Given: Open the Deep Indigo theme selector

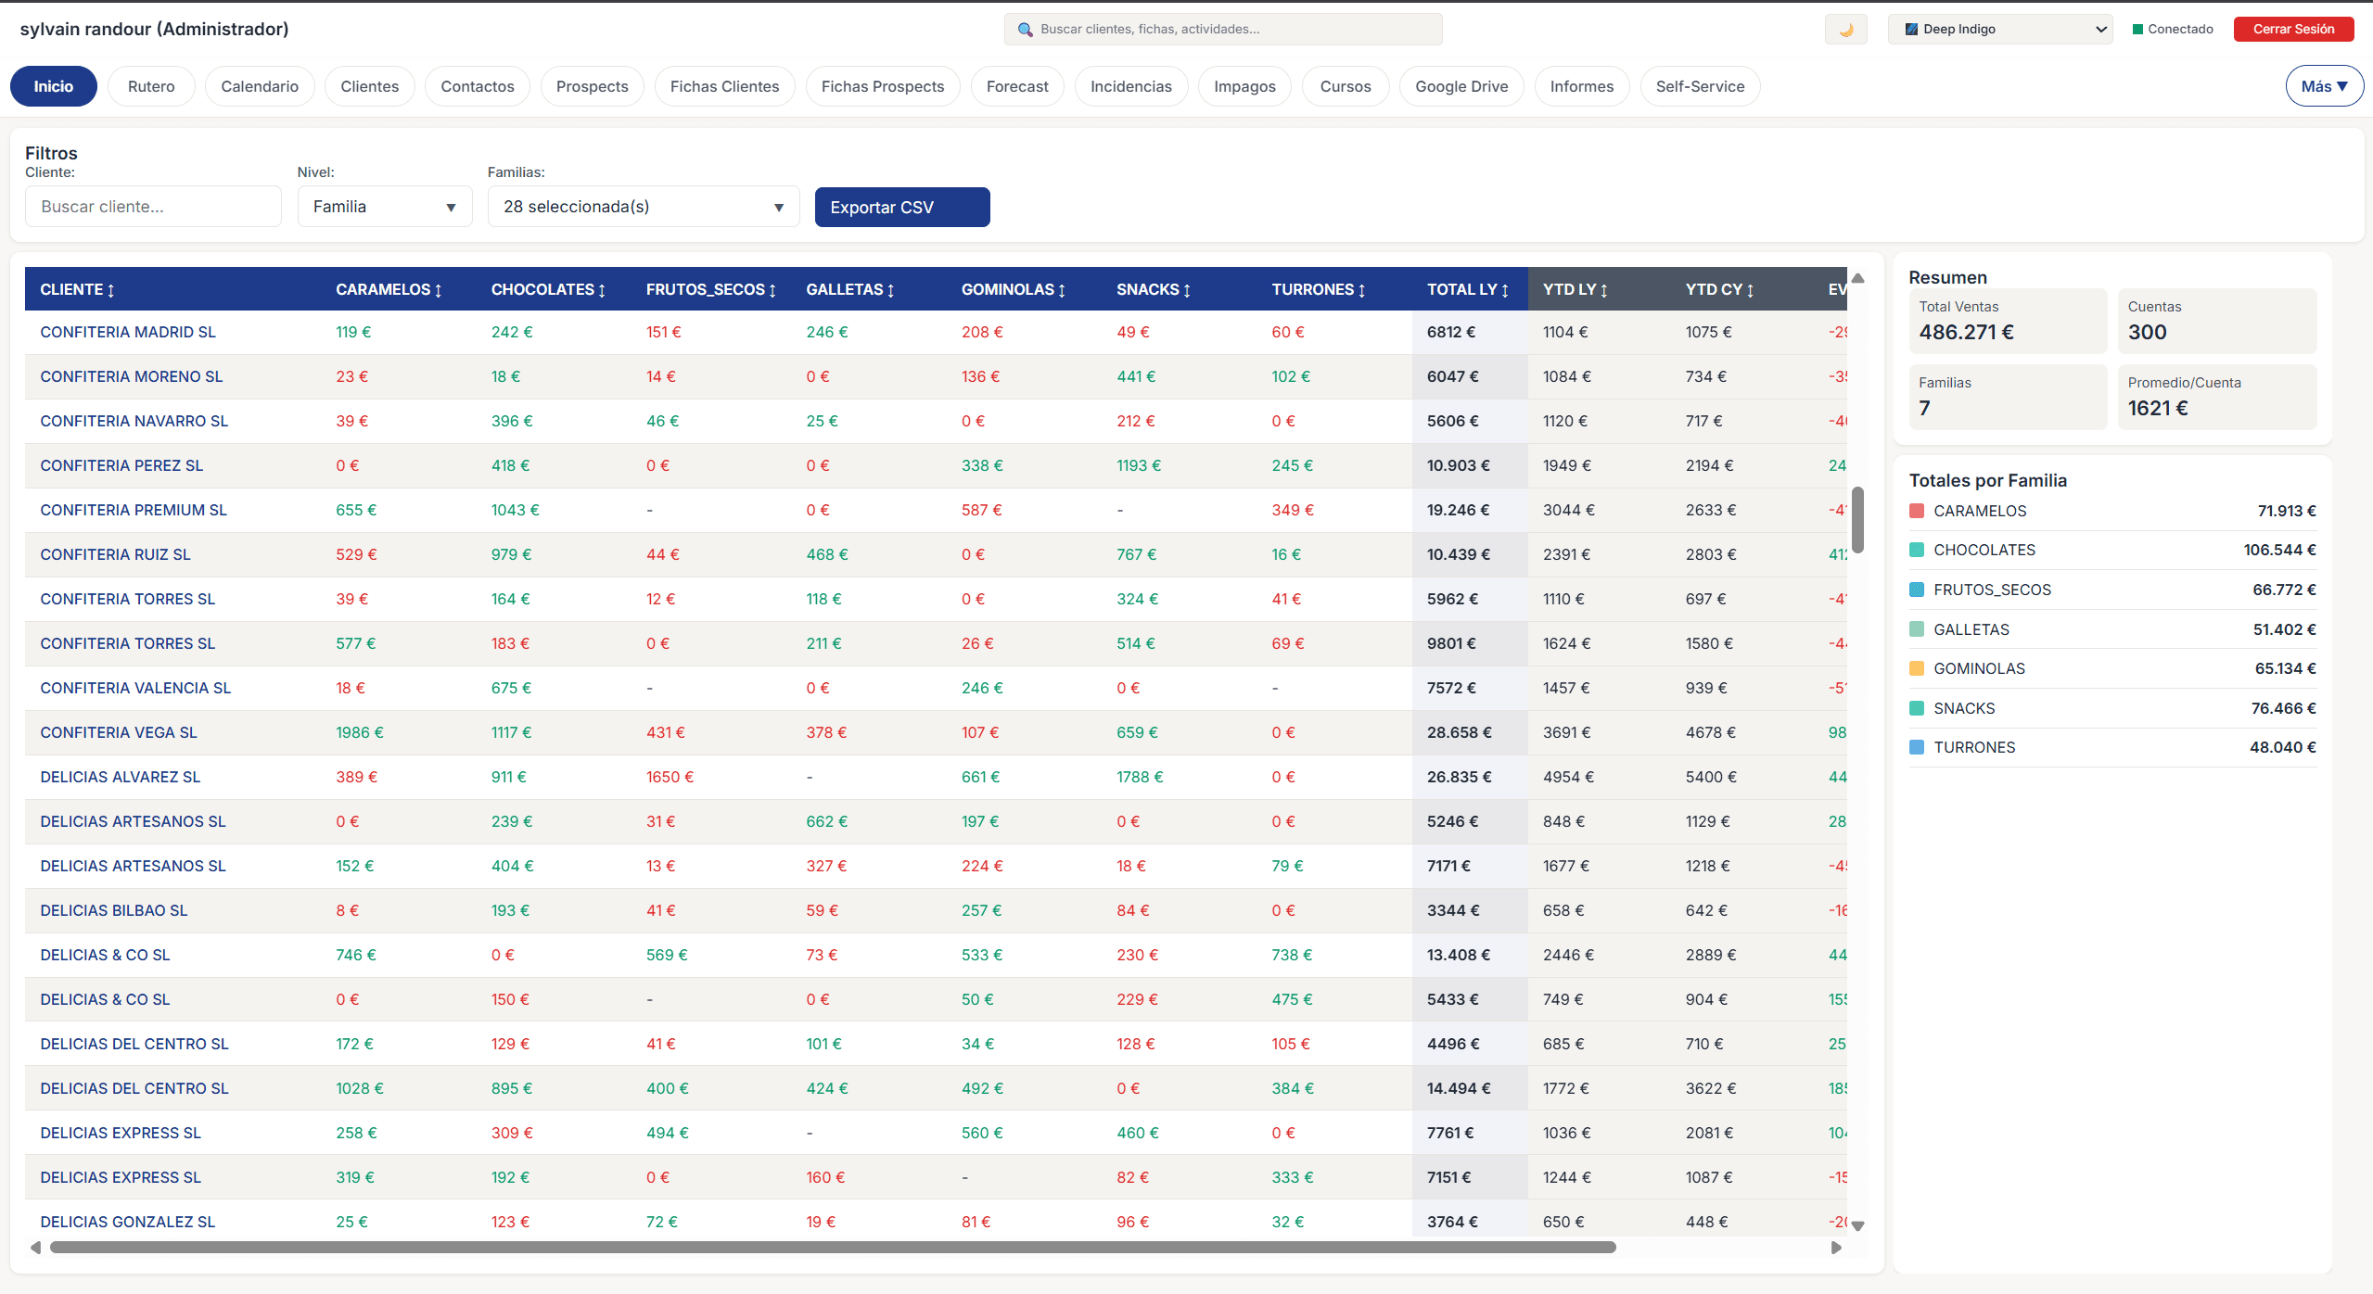Looking at the screenshot, I should tap(1999, 29).
